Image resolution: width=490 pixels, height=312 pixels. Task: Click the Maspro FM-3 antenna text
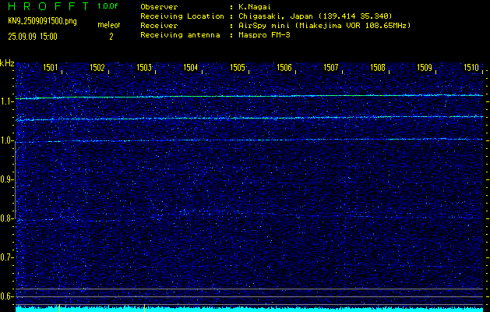(264, 35)
